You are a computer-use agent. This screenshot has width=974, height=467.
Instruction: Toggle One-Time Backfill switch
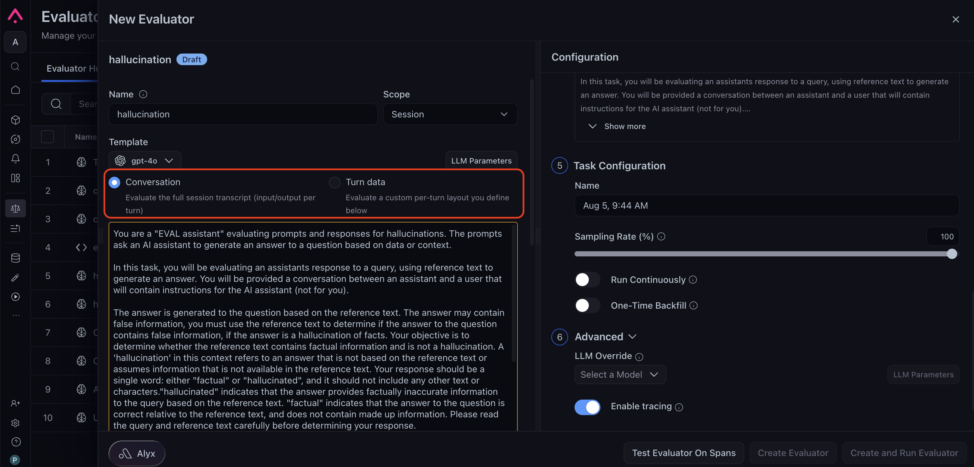click(587, 305)
